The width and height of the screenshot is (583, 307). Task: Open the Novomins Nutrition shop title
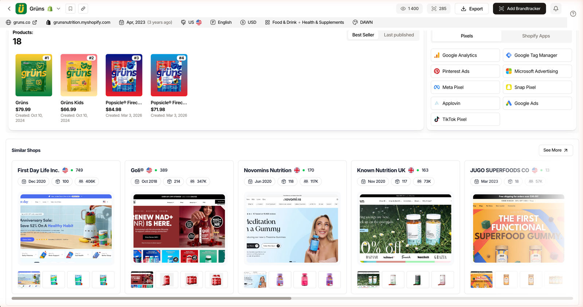267,170
